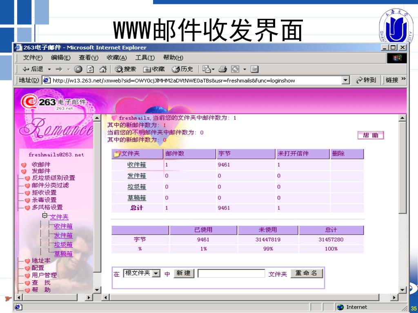This screenshot has height=313, width=418.
Task: Click the sidebar vertical scrollbar up arrow
Action: tap(97, 118)
